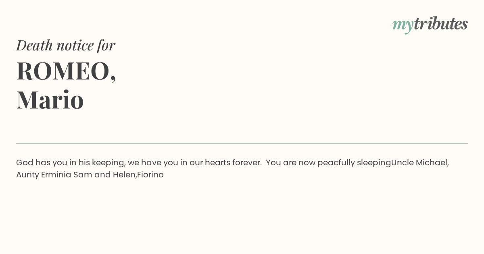Image resolution: width=484 pixels, height=254 pixels.
Task: Click the names "Sam and Helen"
Action: pos(104,175)
